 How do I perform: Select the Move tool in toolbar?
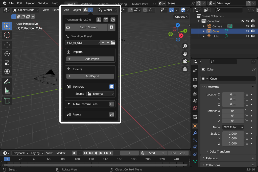pos(7,45)
